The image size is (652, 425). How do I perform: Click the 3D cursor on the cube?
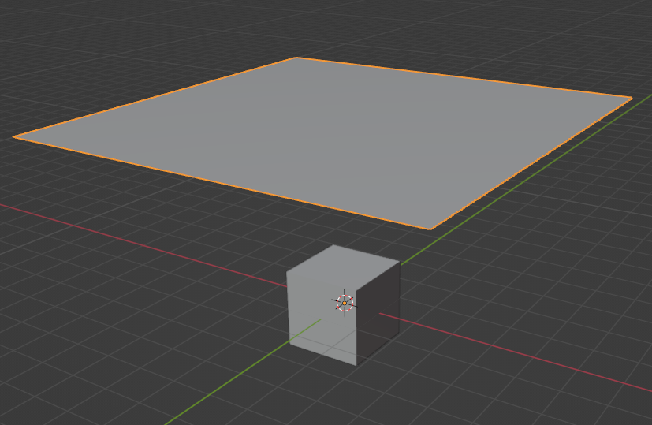coord(345,303)
